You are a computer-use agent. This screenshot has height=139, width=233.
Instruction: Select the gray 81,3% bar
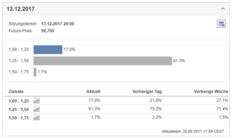(x=103, y=61)
